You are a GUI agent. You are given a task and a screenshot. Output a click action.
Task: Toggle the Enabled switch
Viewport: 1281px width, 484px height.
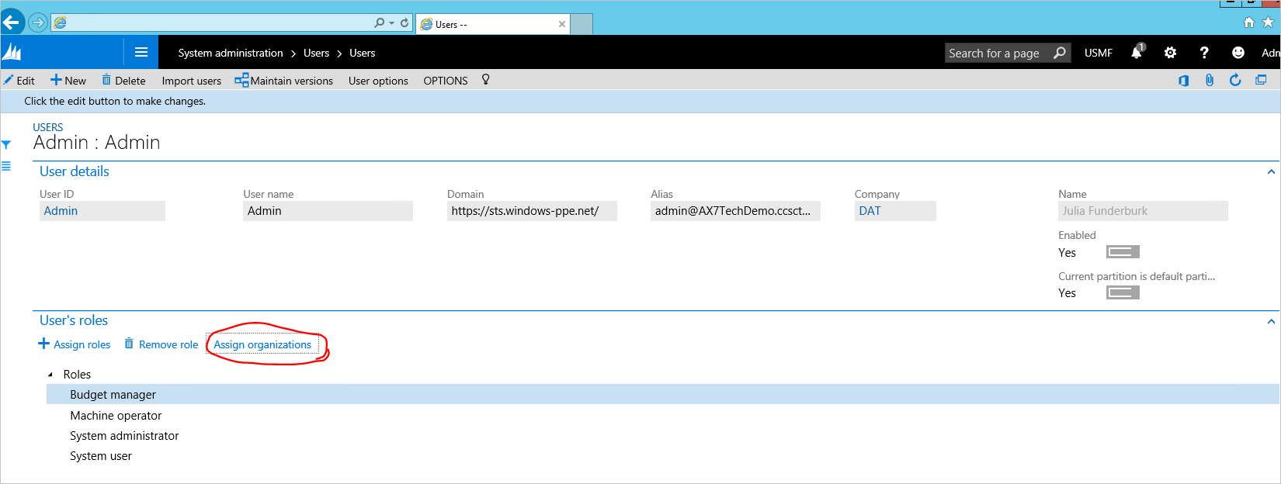tap(1123, 252)
